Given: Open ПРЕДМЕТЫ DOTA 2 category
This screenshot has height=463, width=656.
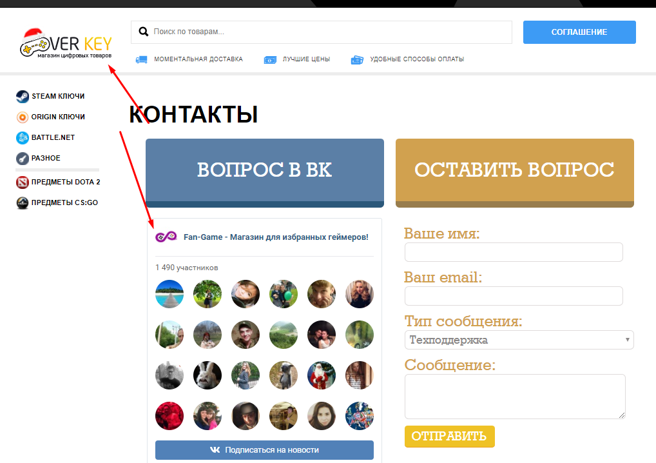Looking at the screenshot, I should click(x=66, y=182).
